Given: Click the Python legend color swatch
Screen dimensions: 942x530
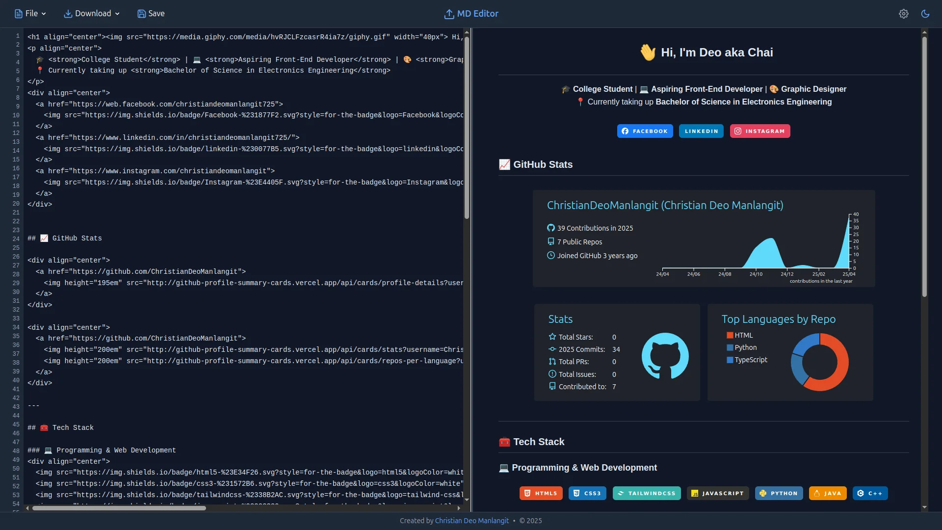Looking at the screenshot, I should tap(730, 347).
